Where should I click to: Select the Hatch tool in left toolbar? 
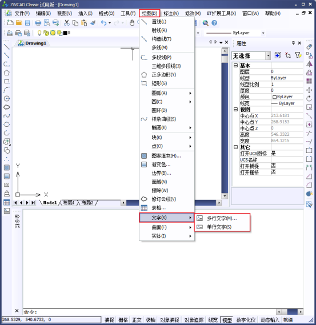click(7, 167)
